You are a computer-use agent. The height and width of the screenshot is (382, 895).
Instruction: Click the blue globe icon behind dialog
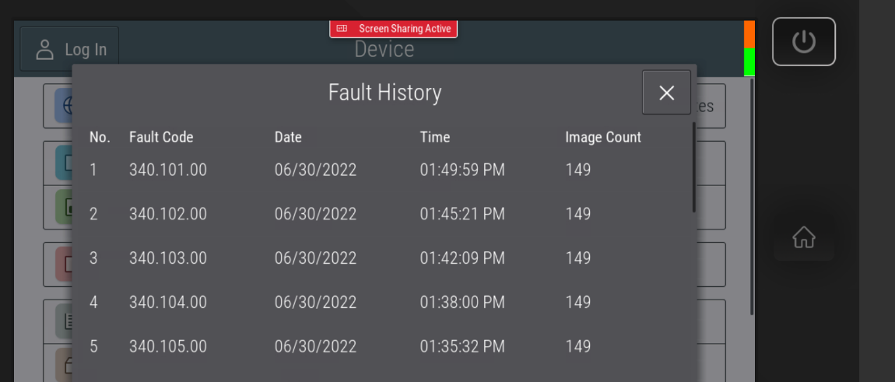coord(64,105)
